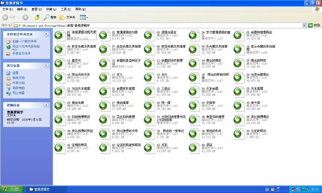This screenshot has height=193, width=322.
Task: Open the 查看 (View) menu
Action: coord(36,9)
